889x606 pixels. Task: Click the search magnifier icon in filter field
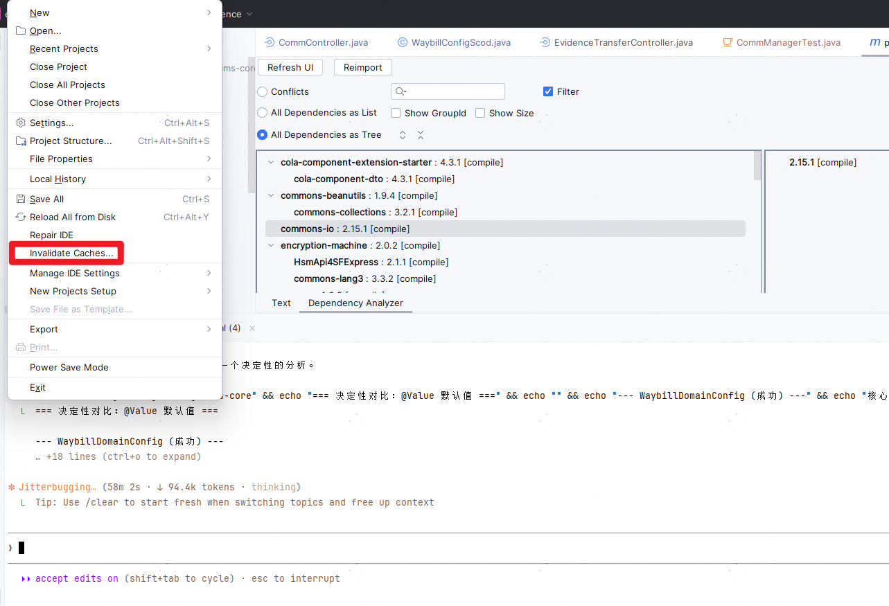point(400,91)
